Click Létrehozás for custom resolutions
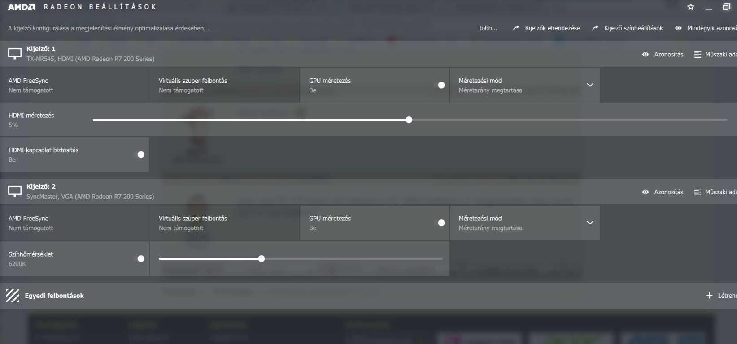737x344 pixels. pos(727,296)
